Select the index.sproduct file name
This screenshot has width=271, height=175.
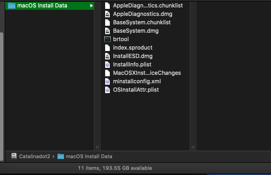(133, 48)
